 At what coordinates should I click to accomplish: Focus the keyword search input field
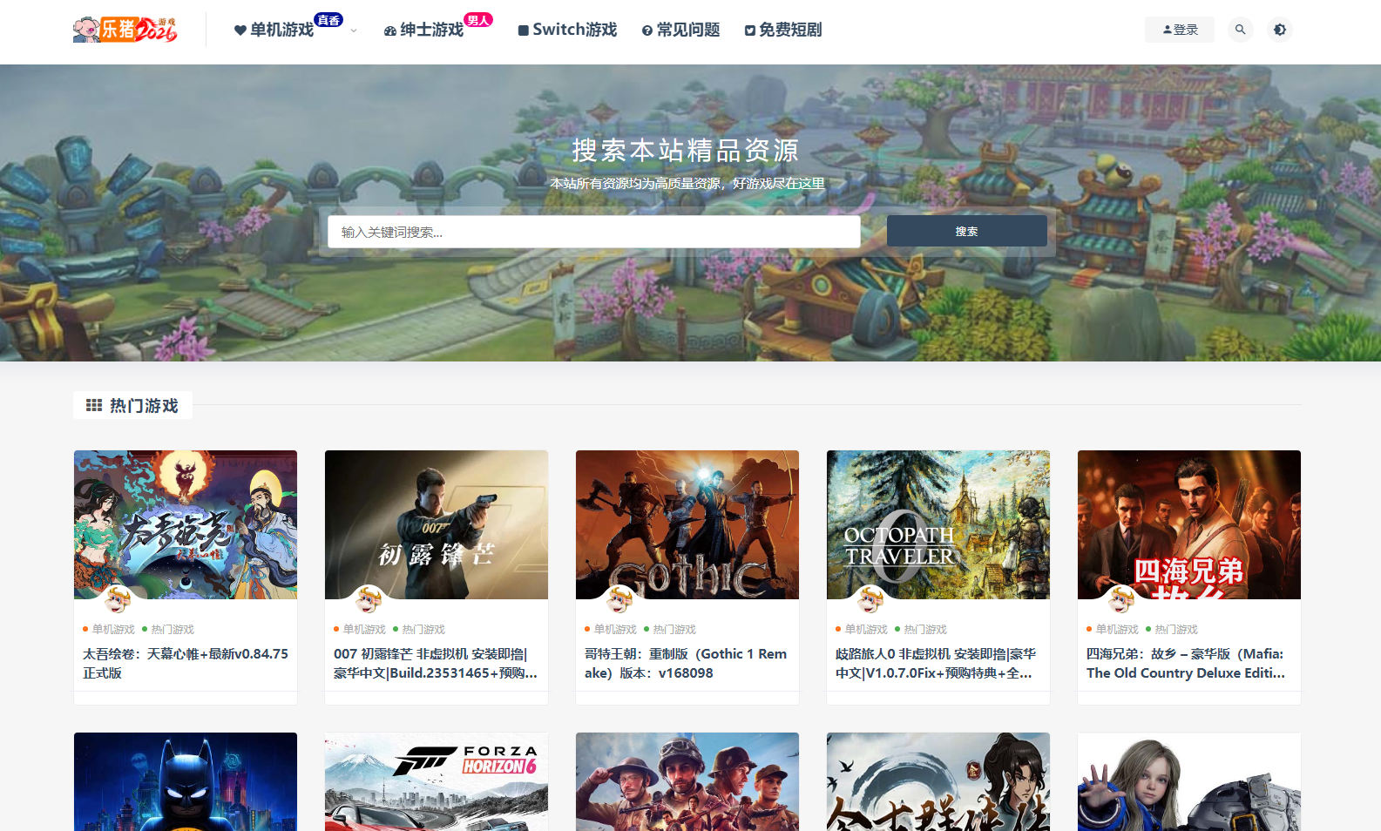click(594, 232)
